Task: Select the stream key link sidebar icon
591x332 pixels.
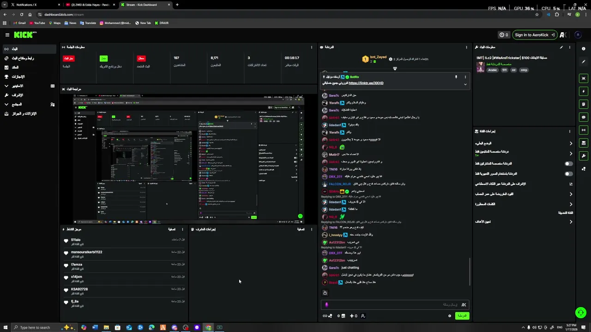Action: coord(6,58)
